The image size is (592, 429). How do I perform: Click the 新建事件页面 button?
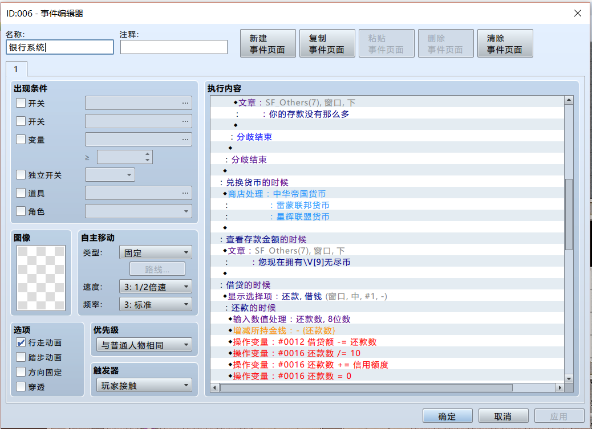point(267,43)
